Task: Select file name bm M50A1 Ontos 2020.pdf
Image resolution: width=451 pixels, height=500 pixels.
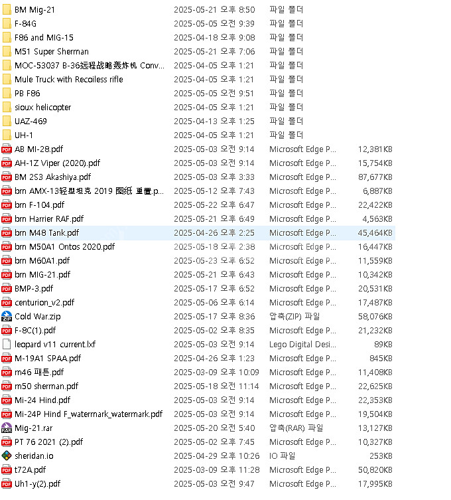Action: tap(64, 247)
